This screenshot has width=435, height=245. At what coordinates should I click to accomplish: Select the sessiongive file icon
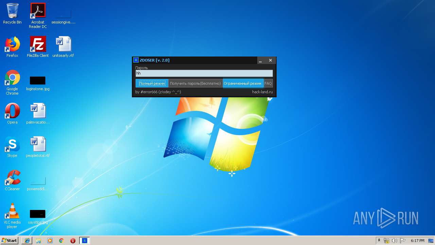click(x=63, y=16)
